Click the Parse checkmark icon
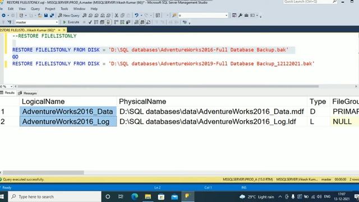Image resolution: width=359 pixels, height=202 pixels. coord(90,22)
